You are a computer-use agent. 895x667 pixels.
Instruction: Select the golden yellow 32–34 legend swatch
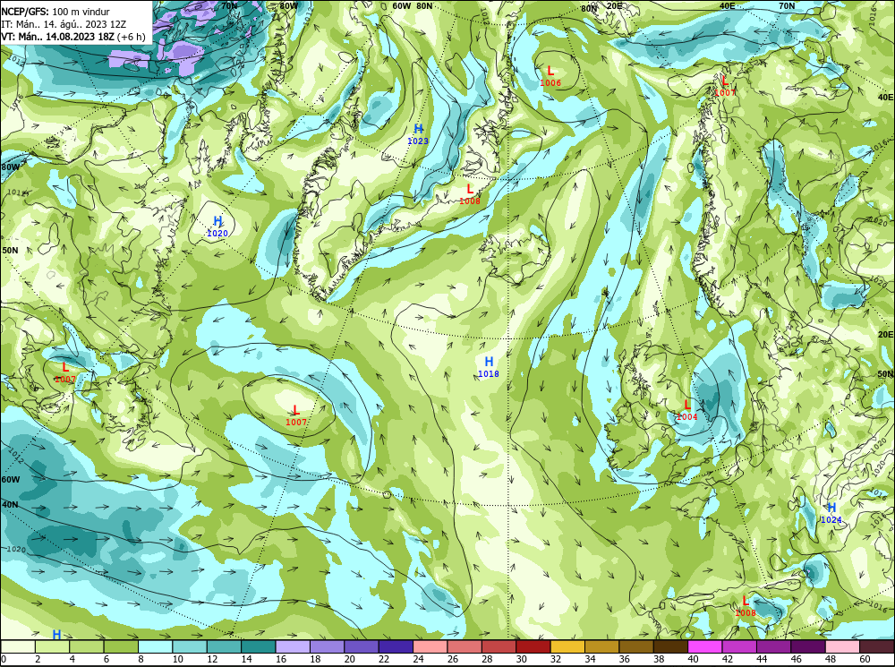coord(567,646)
